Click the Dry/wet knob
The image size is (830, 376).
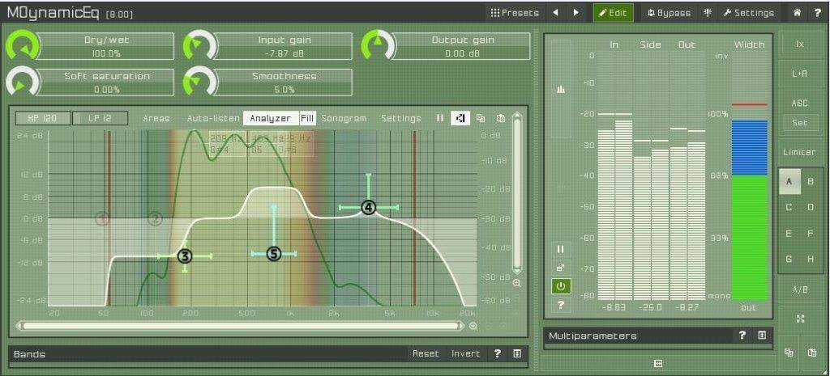click(x=22, y=46)
